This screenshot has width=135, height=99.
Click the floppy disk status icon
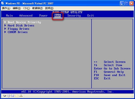[13, 96]
